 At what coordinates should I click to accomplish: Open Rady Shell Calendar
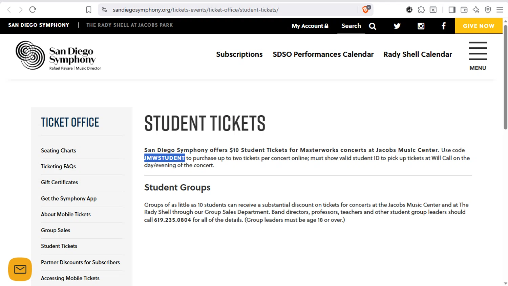[x=418, y=54]
